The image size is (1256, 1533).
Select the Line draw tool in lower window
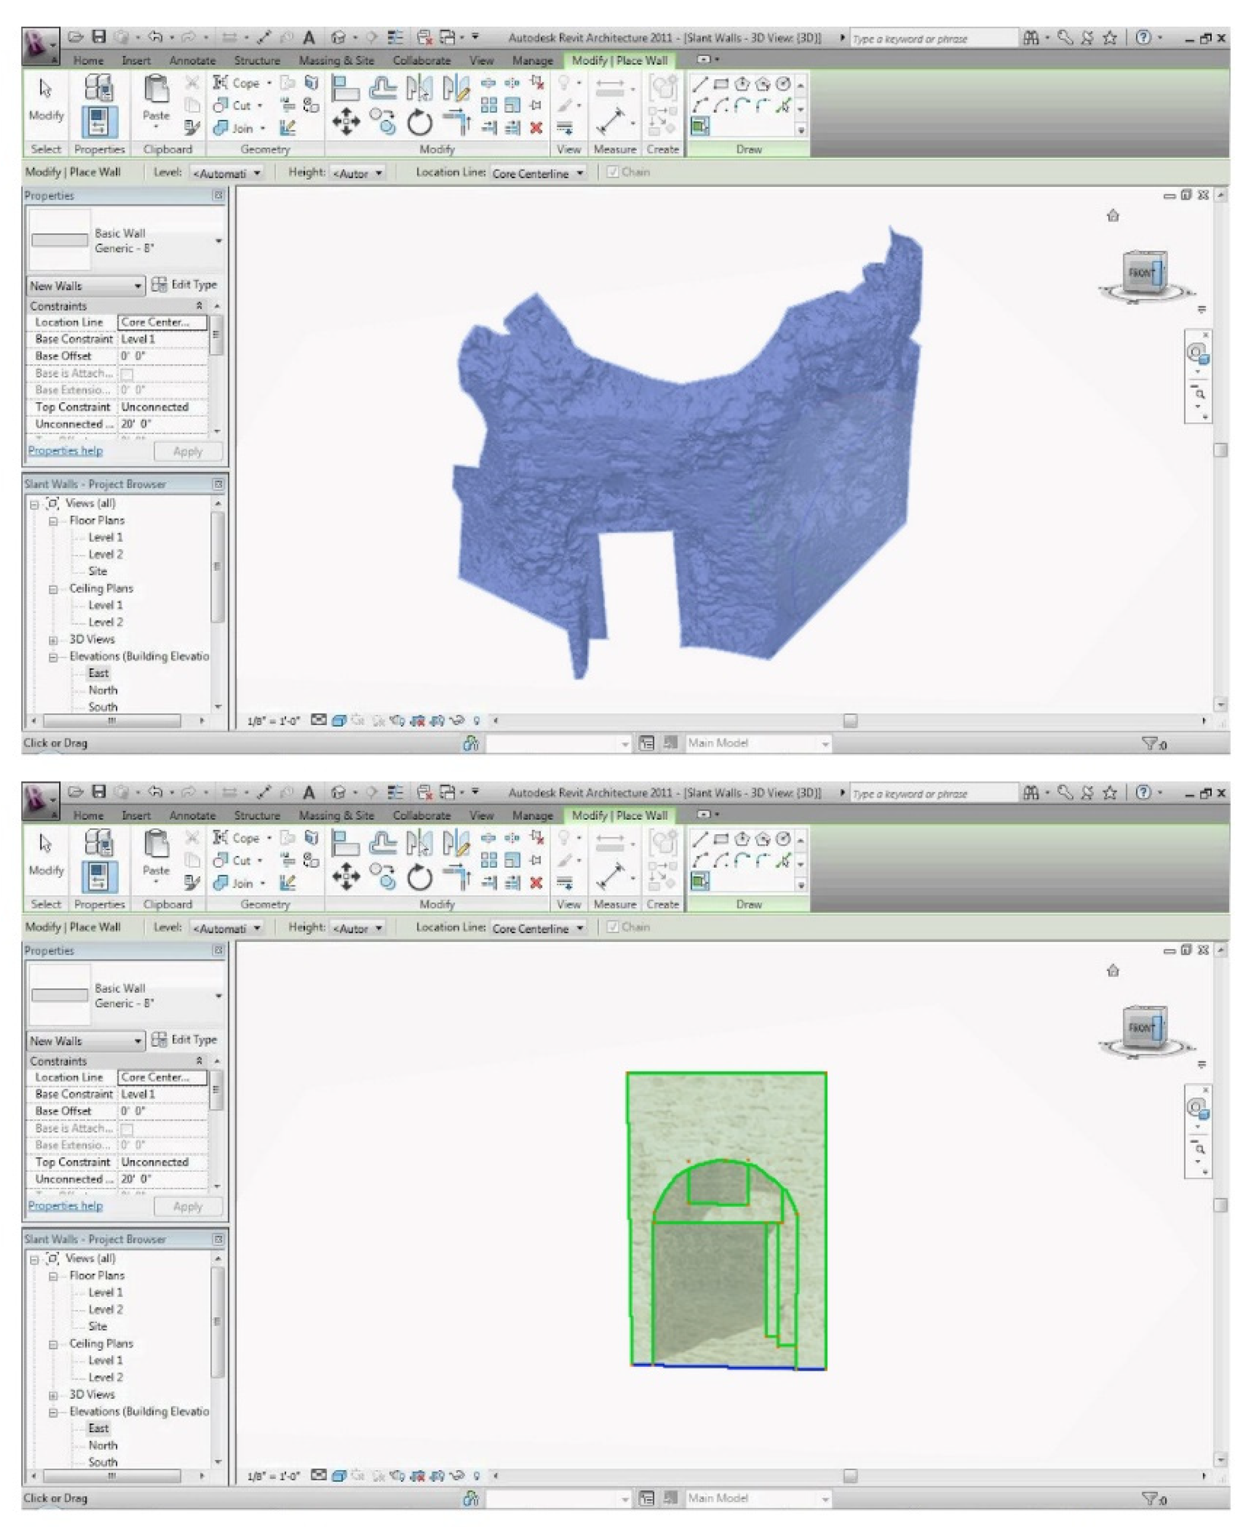click(699, 839)
